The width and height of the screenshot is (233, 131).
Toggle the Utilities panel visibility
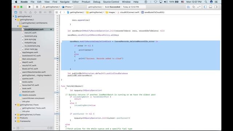pos(216,7)
